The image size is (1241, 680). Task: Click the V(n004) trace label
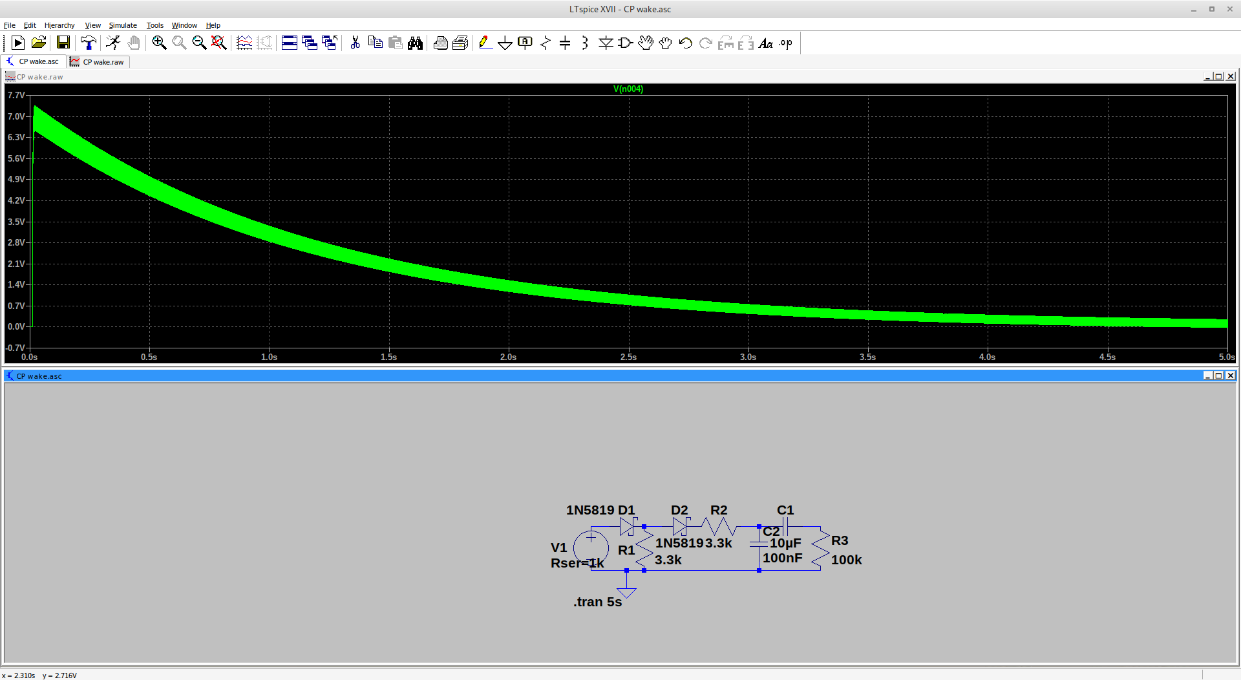coord(628,89)
